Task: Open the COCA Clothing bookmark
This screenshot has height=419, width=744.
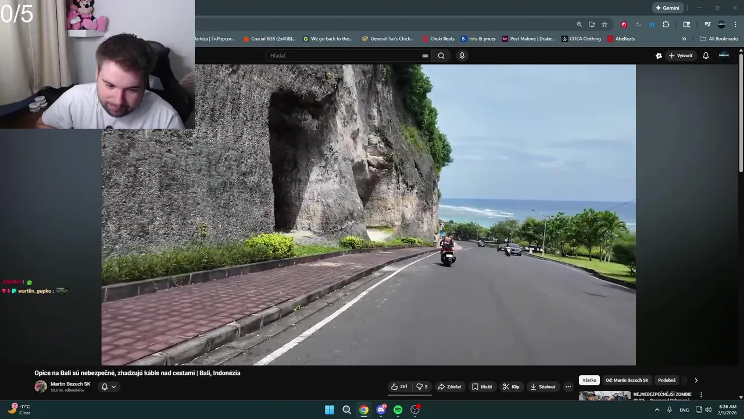Action: 581,39
